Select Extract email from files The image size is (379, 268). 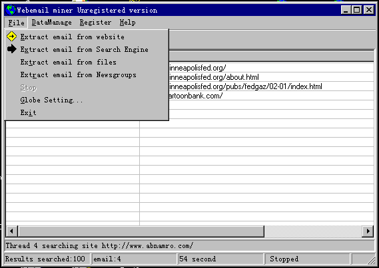coord(69,62)
